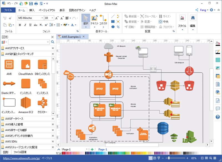Switch to the 挿入 ribbon tab

coord(32,10)
